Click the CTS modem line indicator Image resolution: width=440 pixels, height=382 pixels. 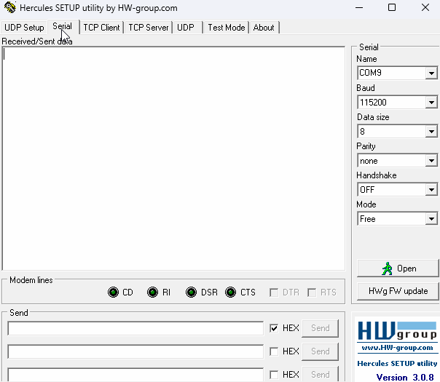click(231, 293)
